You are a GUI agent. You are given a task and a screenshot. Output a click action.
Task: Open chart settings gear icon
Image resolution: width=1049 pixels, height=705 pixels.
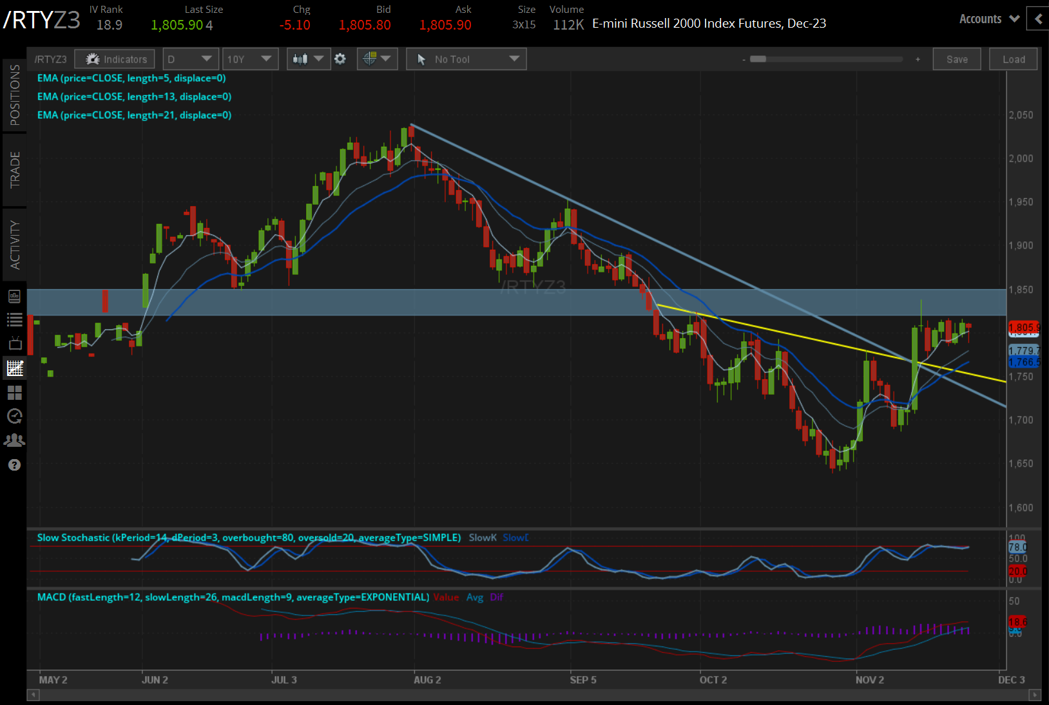coord(340,59)
